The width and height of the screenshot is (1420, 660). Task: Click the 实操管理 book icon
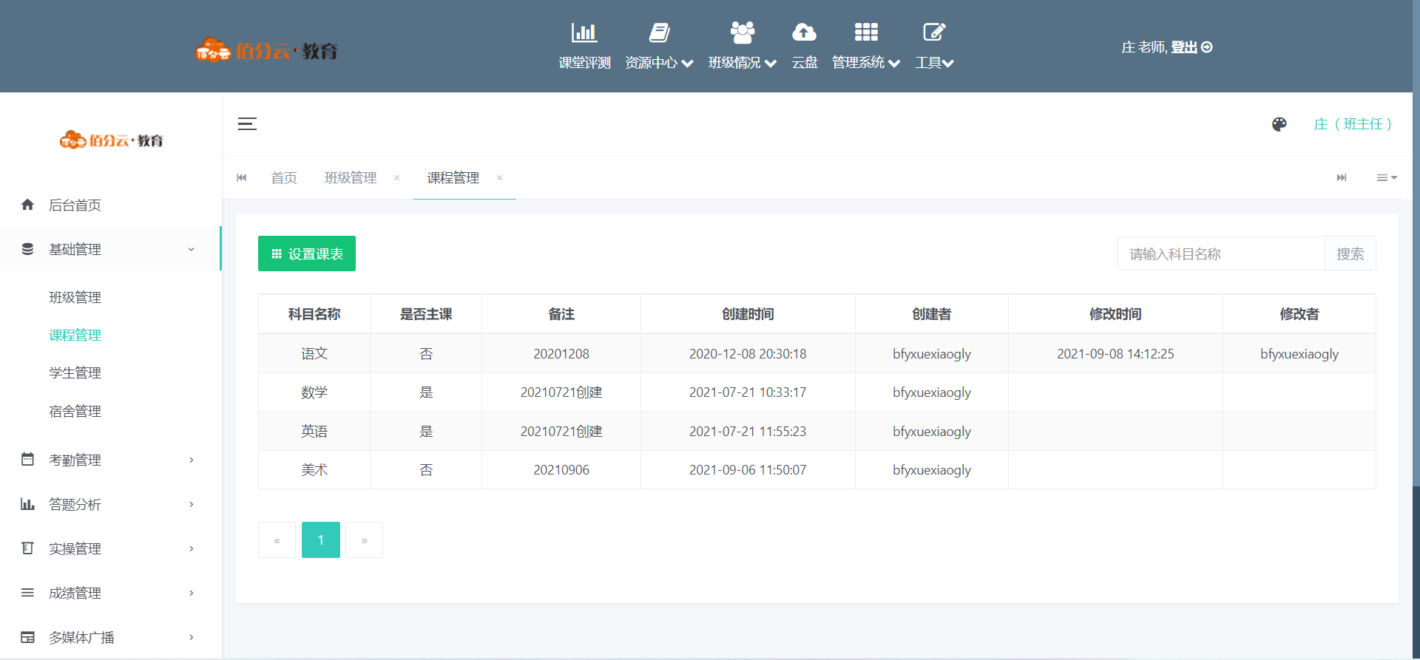[27, 548]
